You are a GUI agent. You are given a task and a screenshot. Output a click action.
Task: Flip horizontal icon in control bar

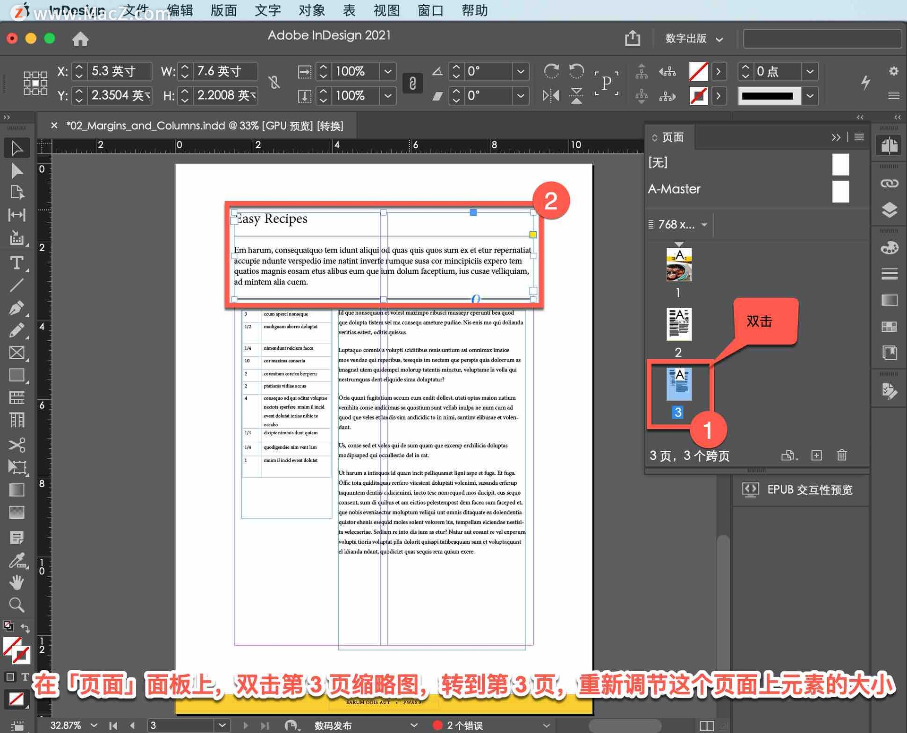click(x=550, y=96)
